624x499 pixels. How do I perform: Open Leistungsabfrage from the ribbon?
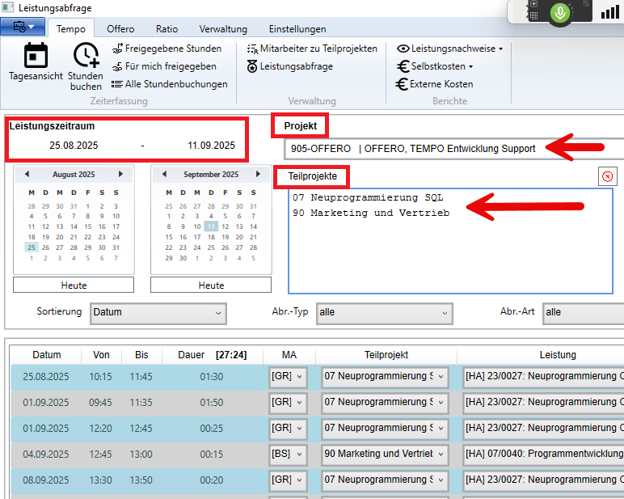click(x=289, y=66)
